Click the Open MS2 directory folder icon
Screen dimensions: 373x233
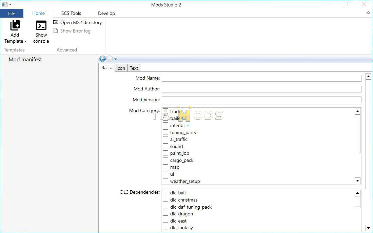click(55, 22)
